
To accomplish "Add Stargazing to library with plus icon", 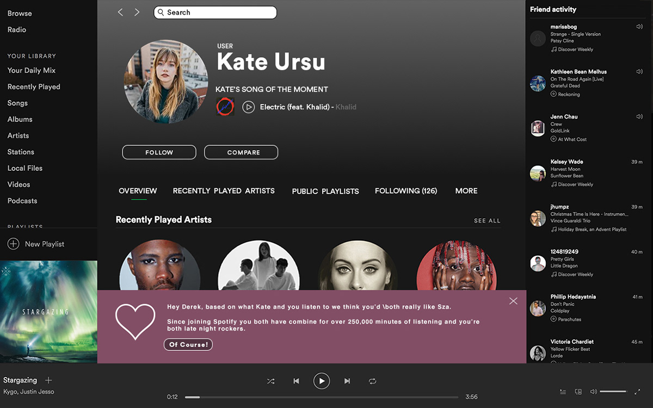I will point(48,380).
